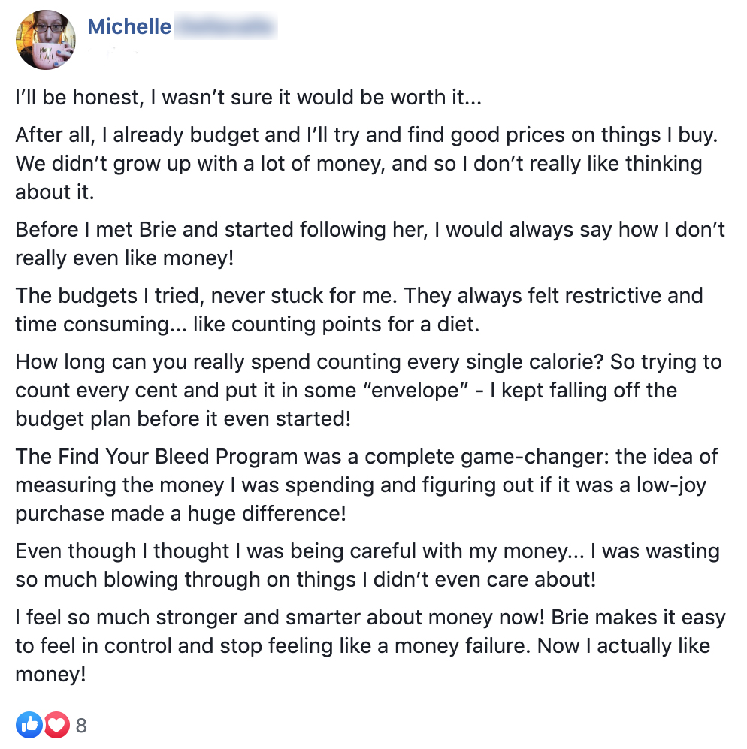Open Michelle's round profile picture
This screenshot has height=749, width=747.
46,40
